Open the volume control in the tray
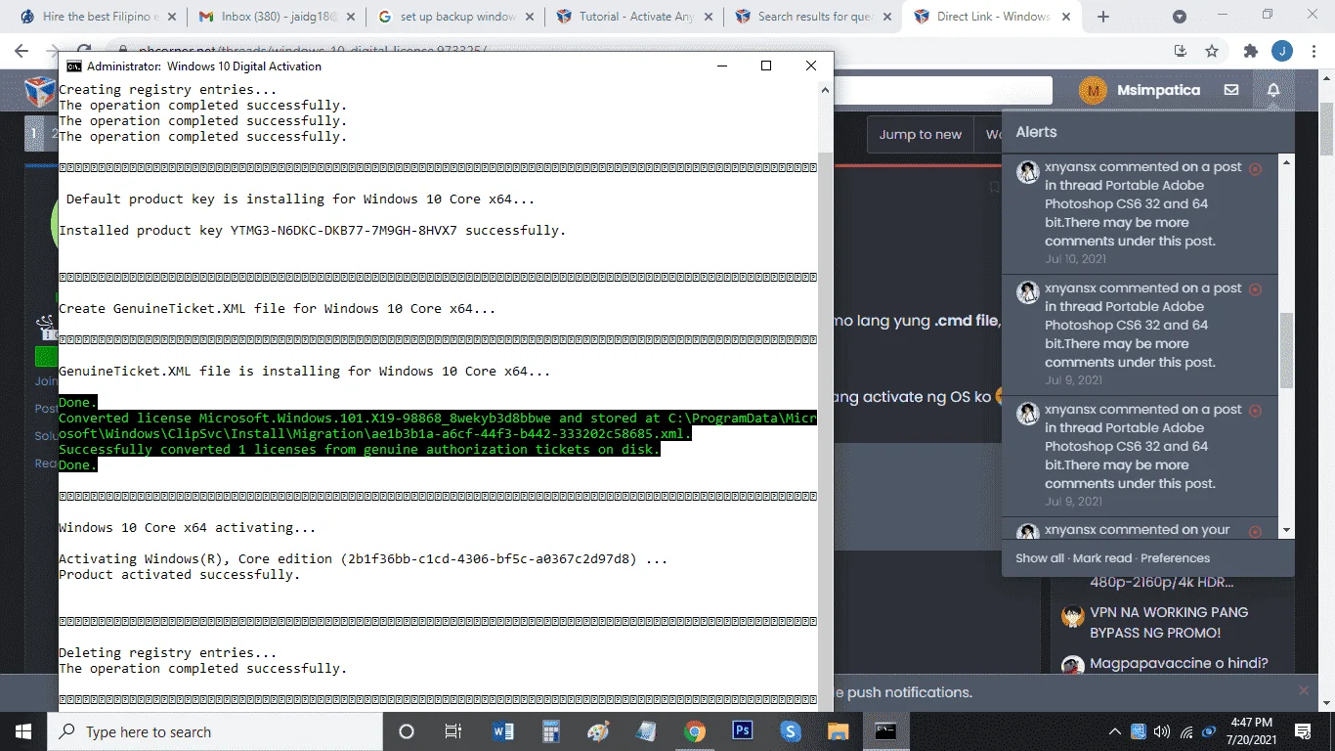The height and width of the screenshot is (751, 1335). (1162, 731)
